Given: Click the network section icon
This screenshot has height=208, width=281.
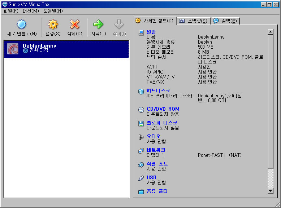Looking at the screenshot, I should coord(141,151).
